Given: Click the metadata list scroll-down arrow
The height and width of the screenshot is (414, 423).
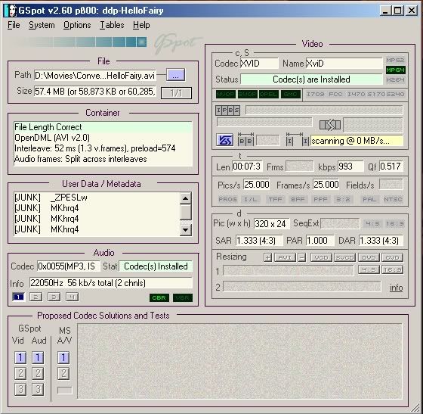Looking at the screenshot, I should point(185,230).
